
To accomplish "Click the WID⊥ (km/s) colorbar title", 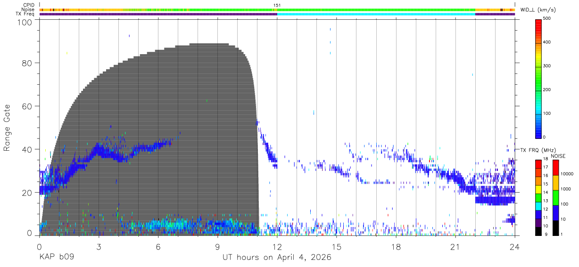I will [539, 9].
